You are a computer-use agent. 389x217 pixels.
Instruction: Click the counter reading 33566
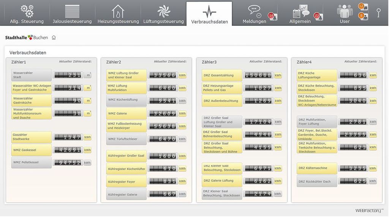pos(163,75)
